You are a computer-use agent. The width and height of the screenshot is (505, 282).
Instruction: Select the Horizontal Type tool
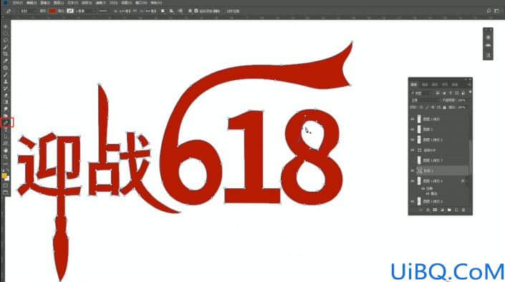pos(6,130)
